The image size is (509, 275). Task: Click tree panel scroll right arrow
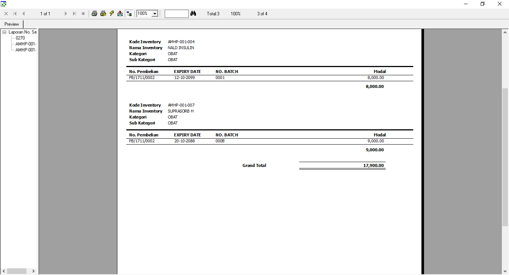click(x=34, y=271)
